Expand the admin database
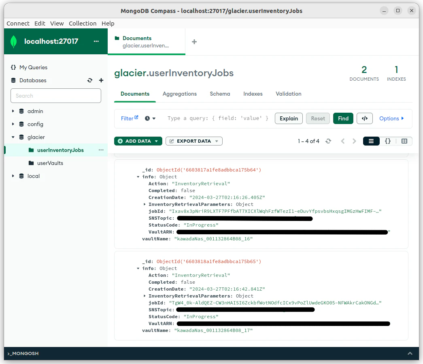The height and width of the screenshot is (364, 423). [x=13, y=111]
